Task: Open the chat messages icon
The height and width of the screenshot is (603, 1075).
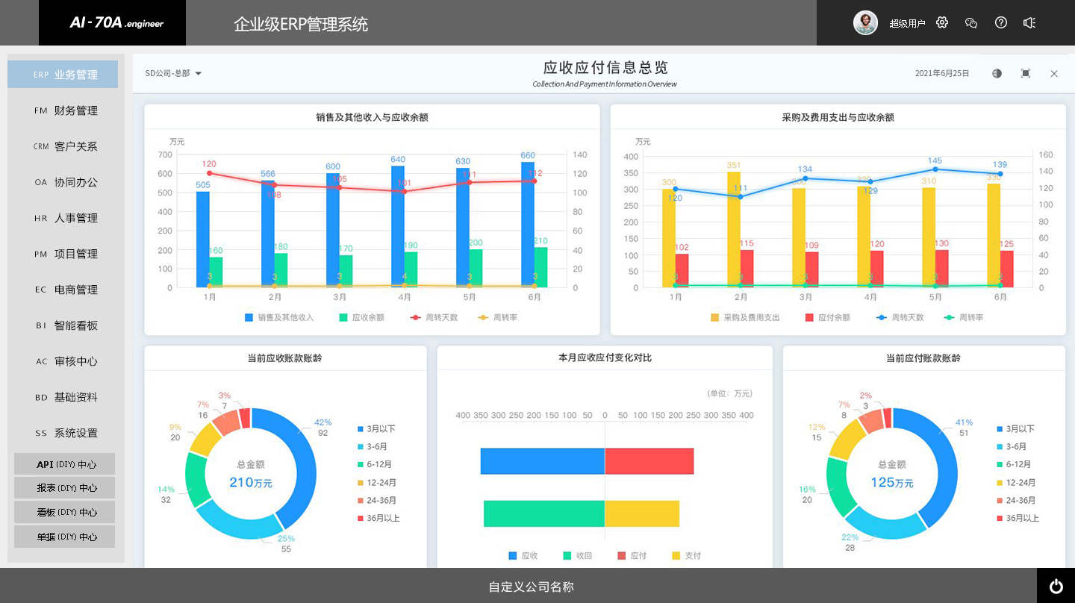Action: click(x=971, y=22)
